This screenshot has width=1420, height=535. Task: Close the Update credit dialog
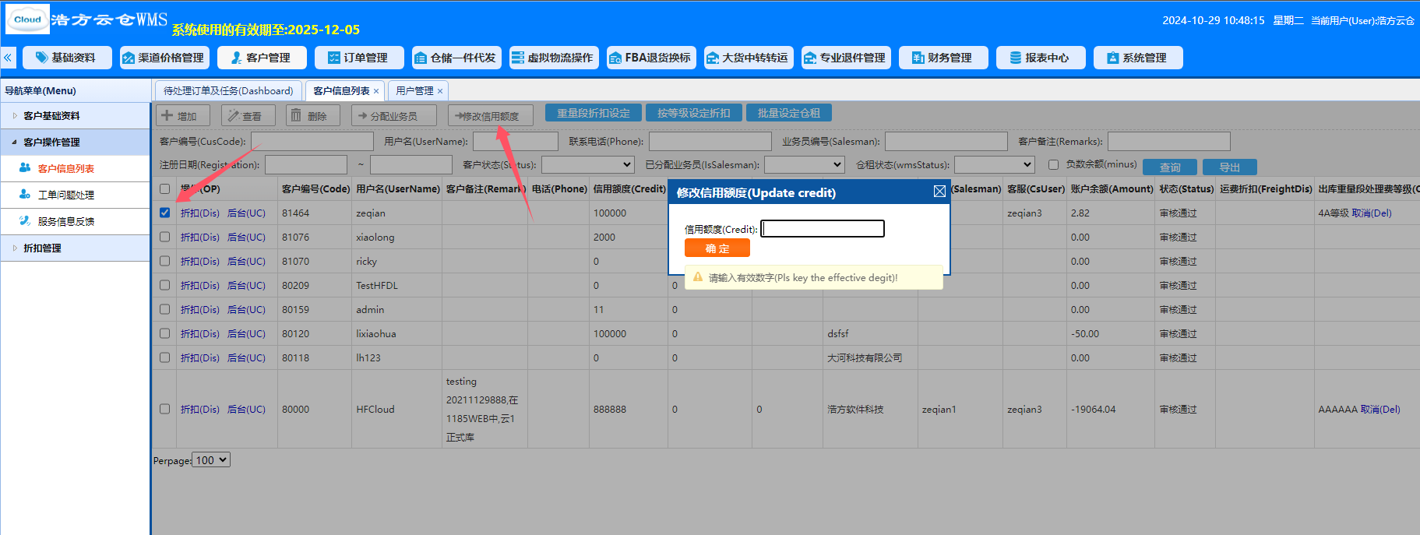pyautogui.click(x=939, y=192)
